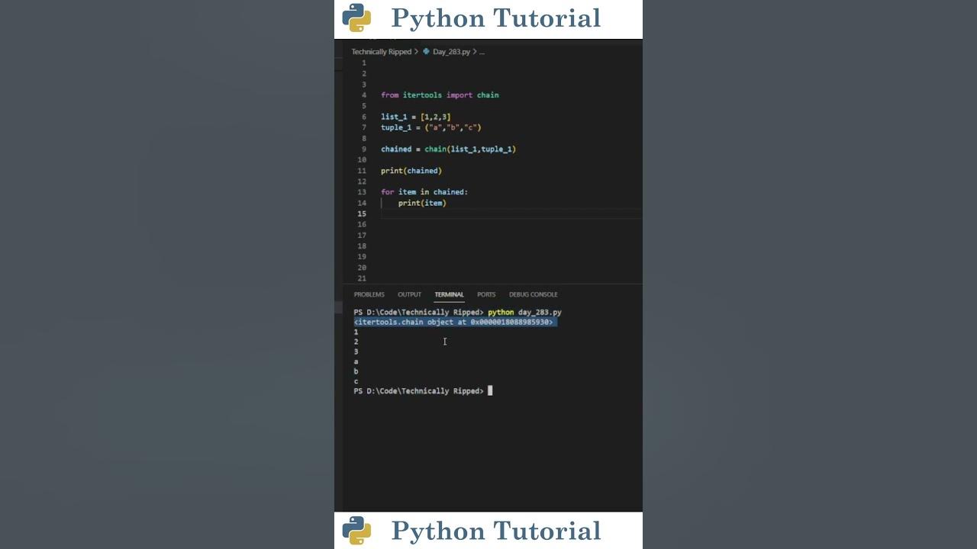Click the 'python day_283.py' terminal command
Image resolution: width=977 pixels, height=549 pixels.
pyautogui.click(x=525, y=313)
